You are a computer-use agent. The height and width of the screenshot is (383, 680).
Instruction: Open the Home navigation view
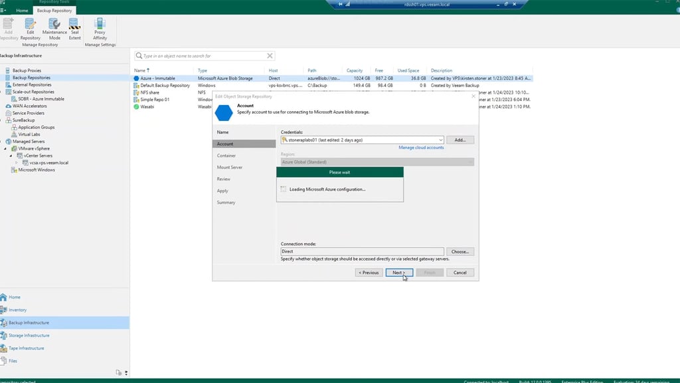(11, 297)
